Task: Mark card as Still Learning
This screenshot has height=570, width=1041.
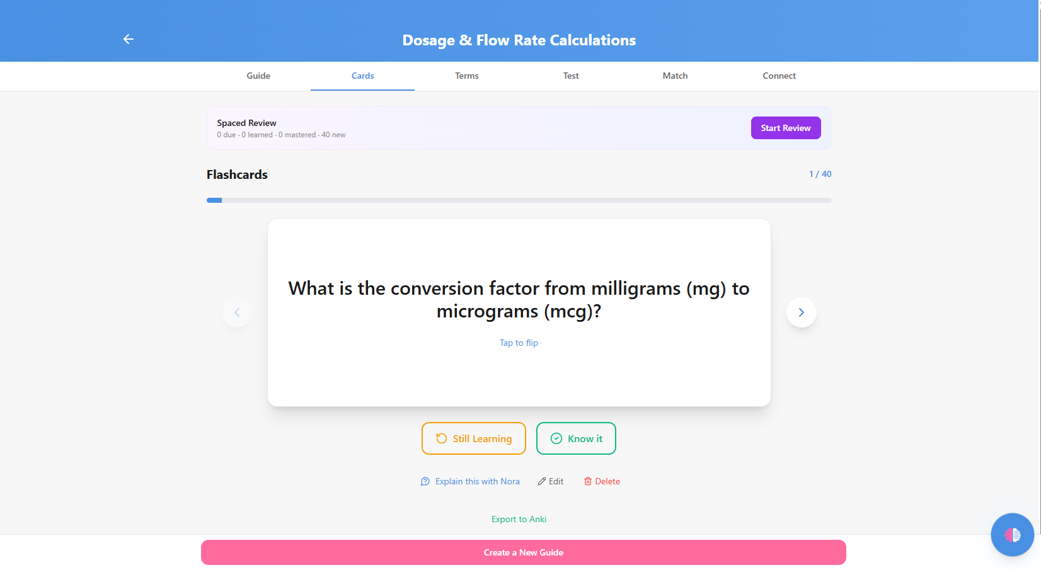Action: (474, 438)
